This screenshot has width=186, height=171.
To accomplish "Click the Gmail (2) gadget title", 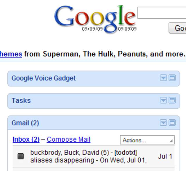I will pyautogui.click(x=25, y=123).
